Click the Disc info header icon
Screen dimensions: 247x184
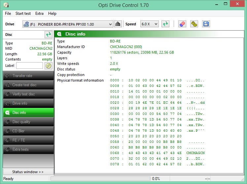[x=59, y=34]
